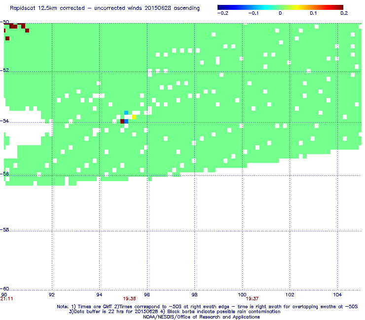
Task: Click the '-54' latitude label
Action: pos(4,121)
